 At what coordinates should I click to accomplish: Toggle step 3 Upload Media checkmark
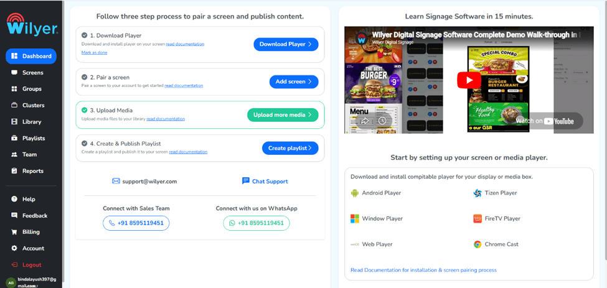click(x=84, y=110)
